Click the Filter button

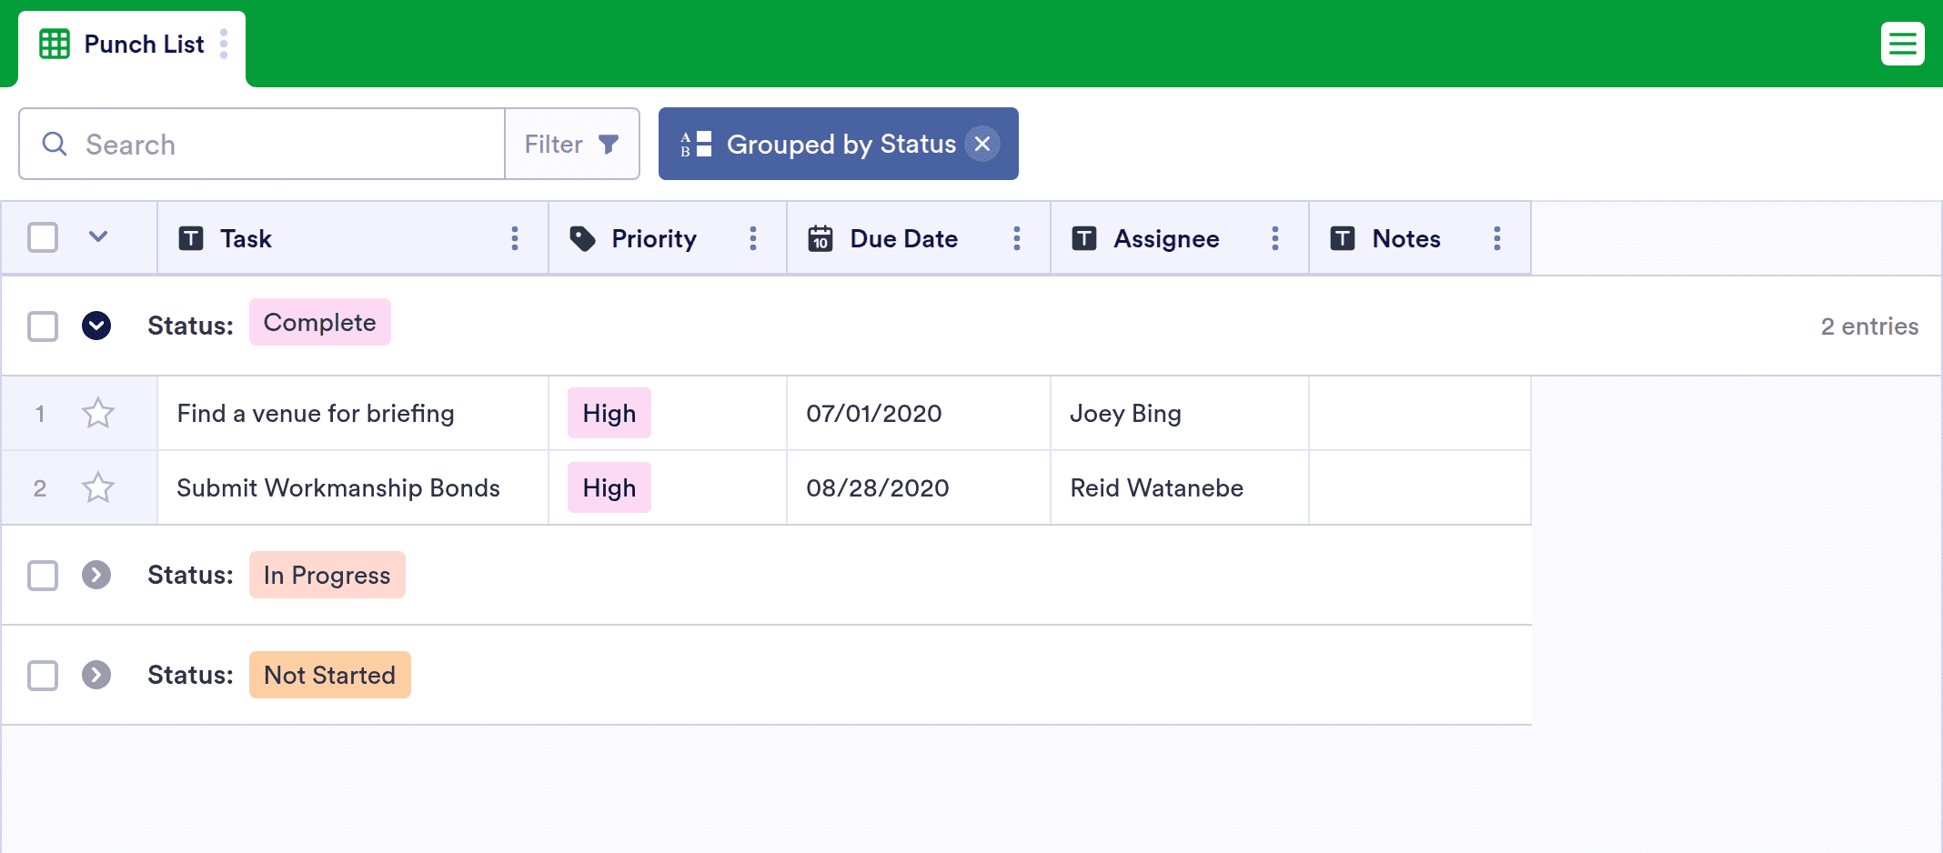(x=571, y=144)
